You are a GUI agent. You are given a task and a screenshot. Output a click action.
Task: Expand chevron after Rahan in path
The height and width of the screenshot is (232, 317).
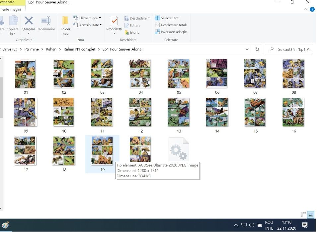tap(60, 49)
